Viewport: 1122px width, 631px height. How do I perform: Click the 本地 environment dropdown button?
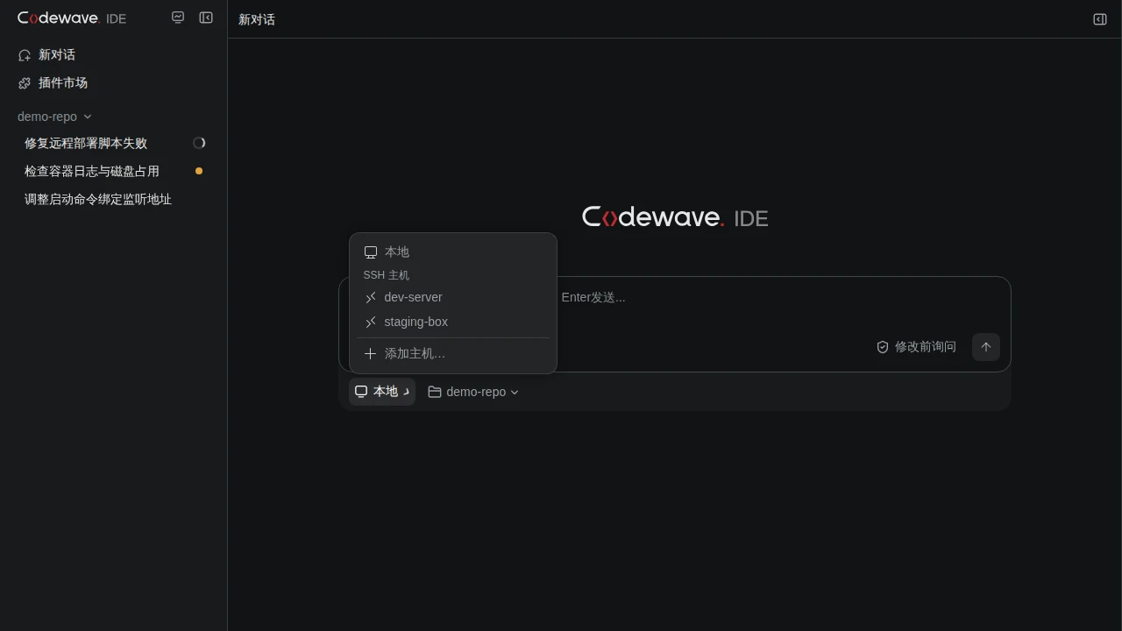click(382, 392)
